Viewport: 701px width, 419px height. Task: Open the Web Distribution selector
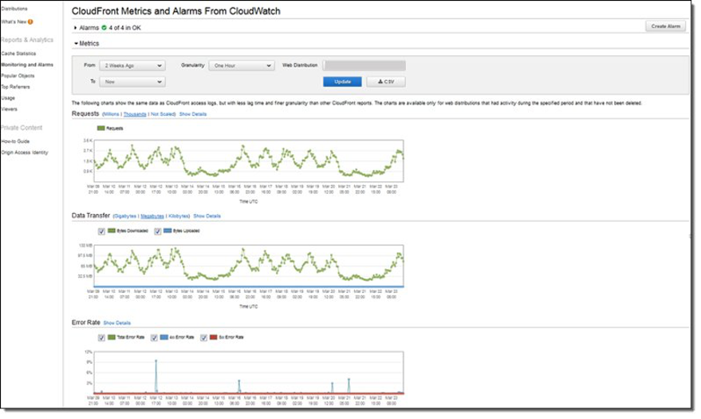[364, 65]
